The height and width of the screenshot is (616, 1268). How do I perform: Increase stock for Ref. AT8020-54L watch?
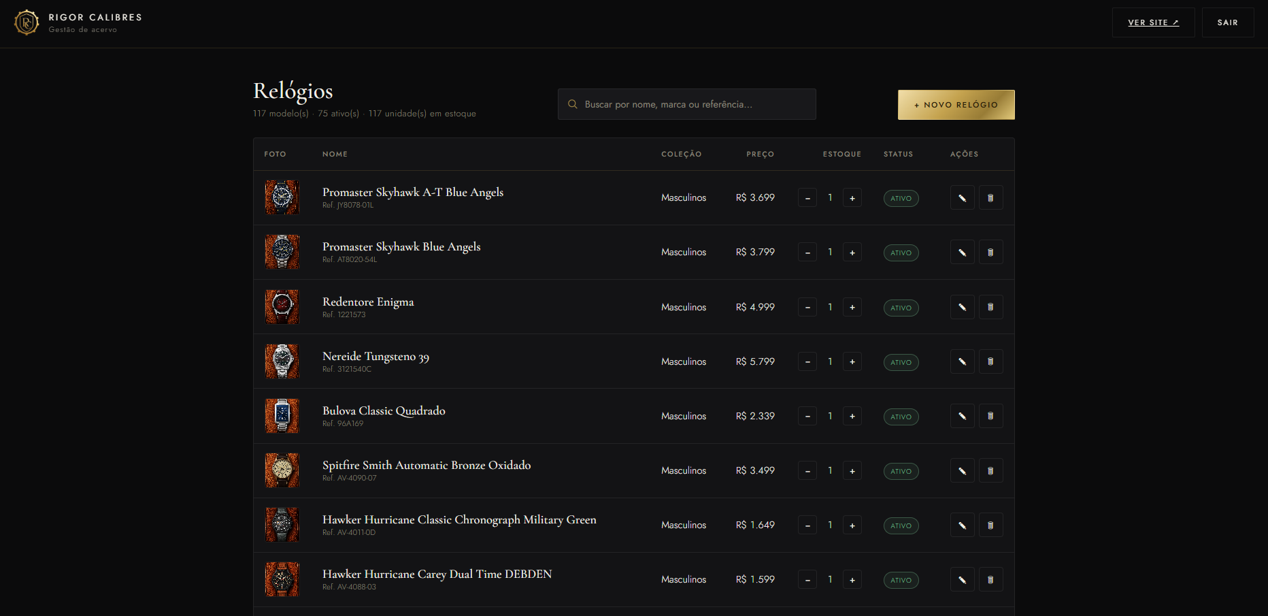(x=852, y=253)
